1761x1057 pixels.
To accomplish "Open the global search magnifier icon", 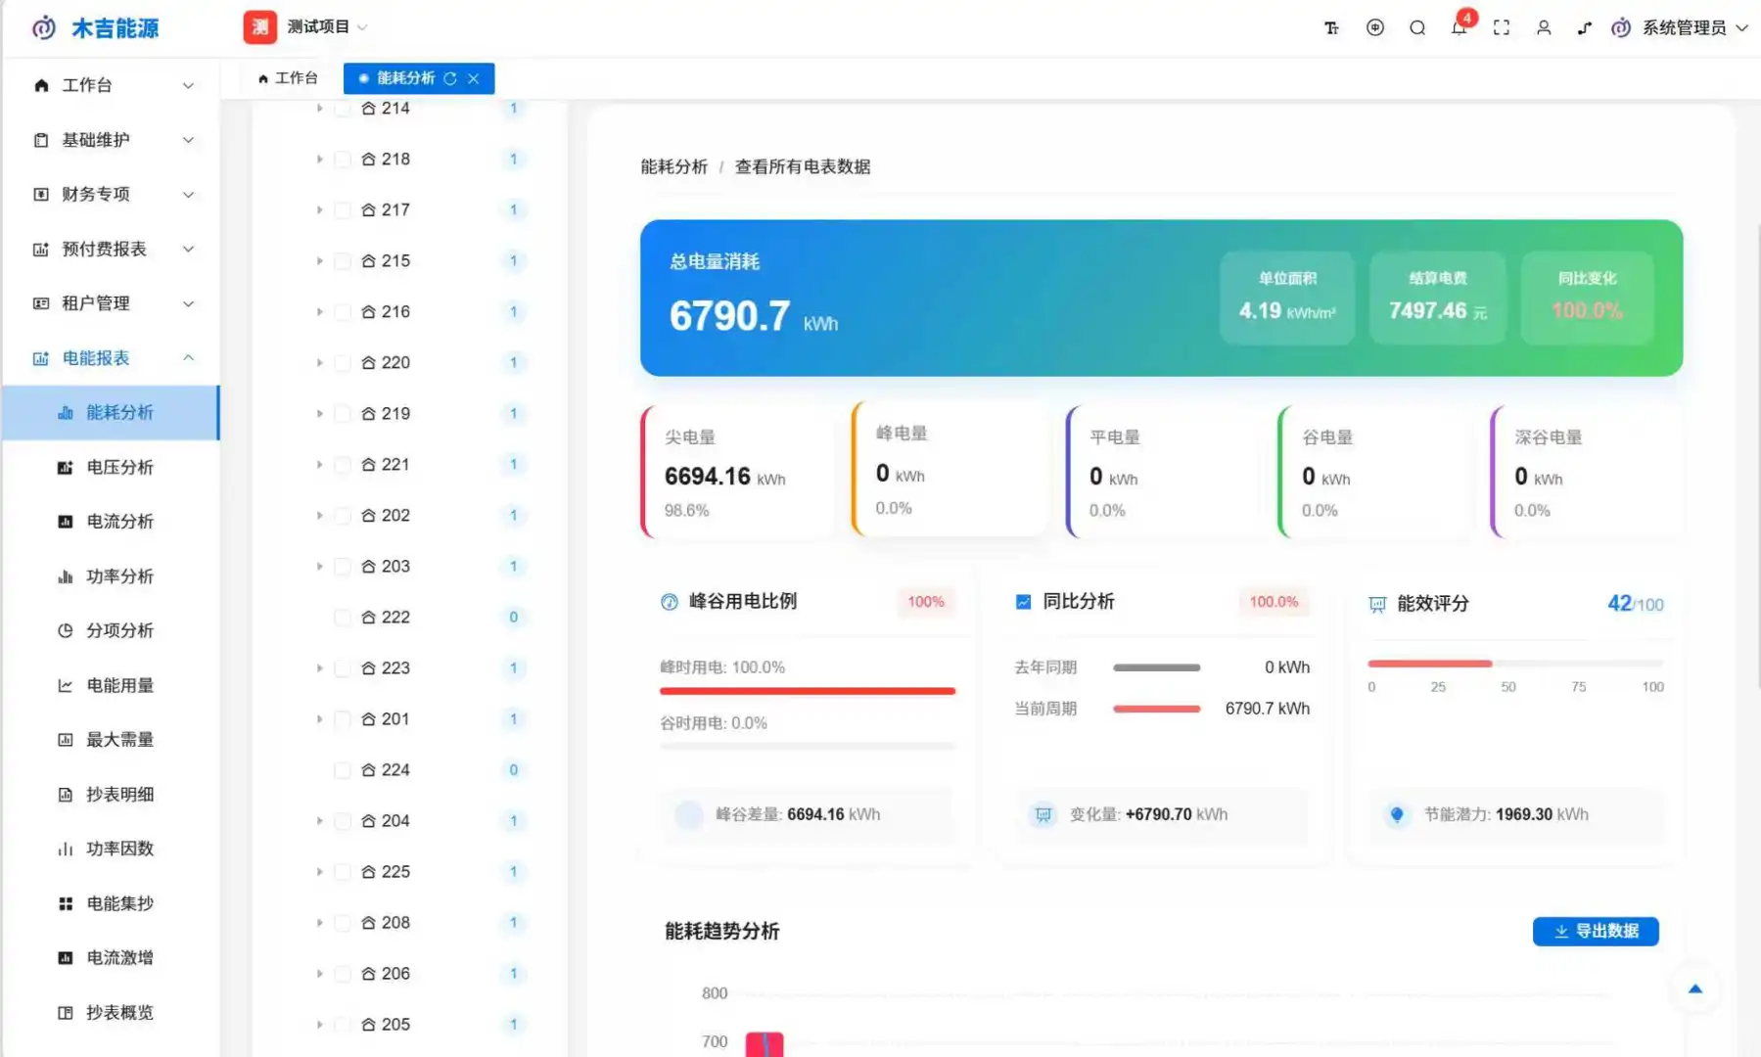I will coord(1415,27).
